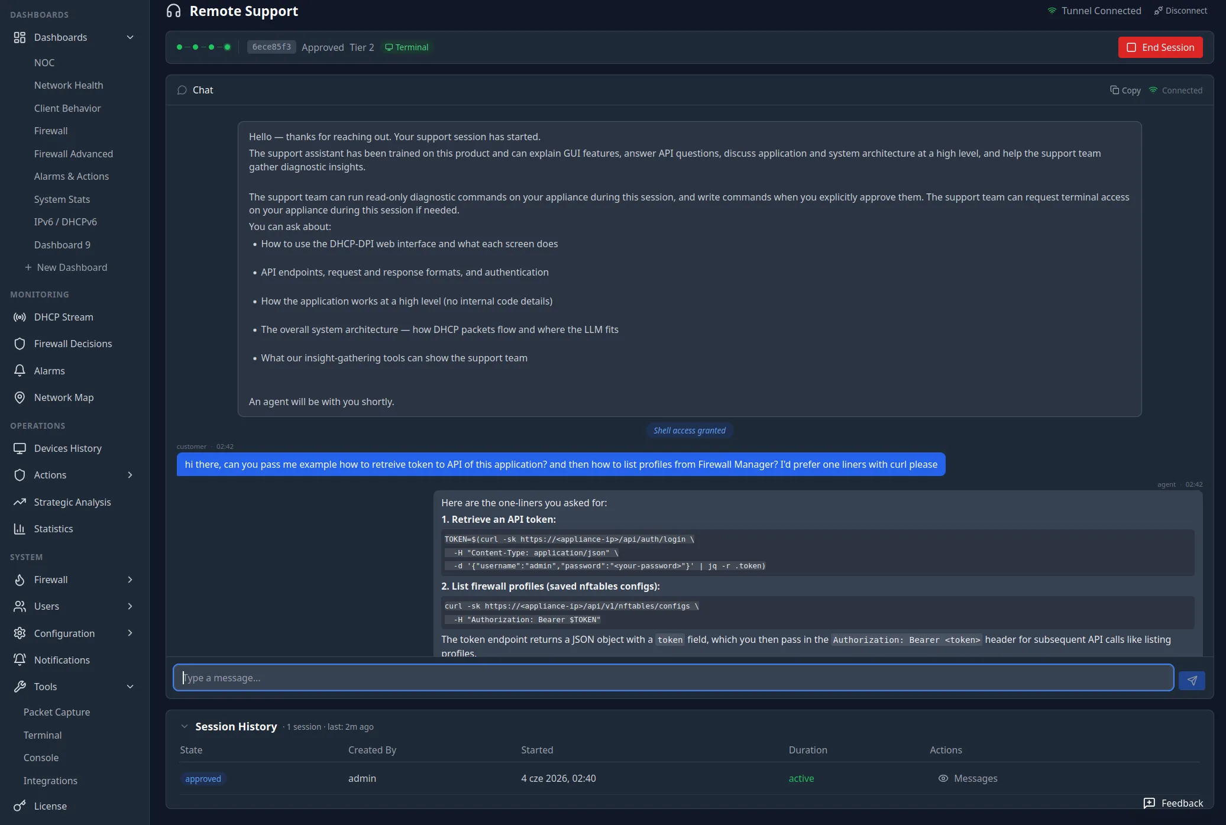Click the session ID 6ece85f3 badge
The image size is (1226, 825).
(x=271, y=47)
